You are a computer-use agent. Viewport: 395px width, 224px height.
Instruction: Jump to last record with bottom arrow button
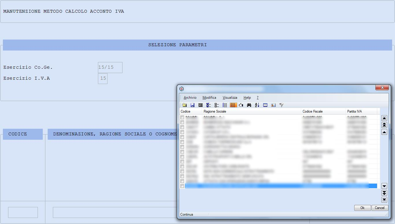point(384,199)
